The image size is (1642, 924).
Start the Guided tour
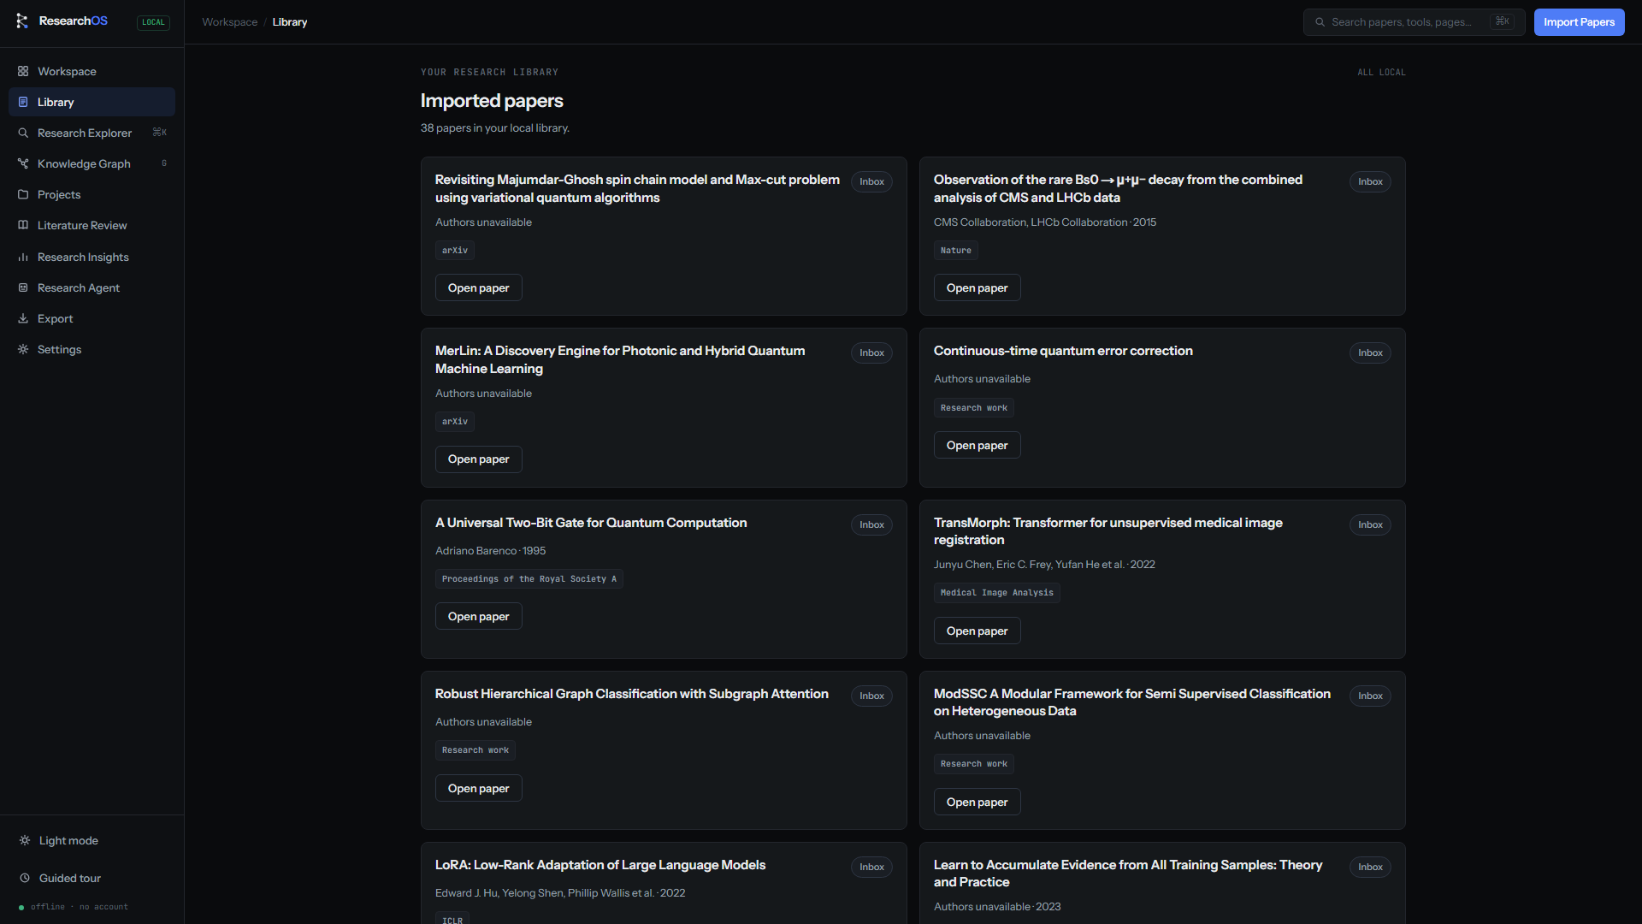point(92,878)
